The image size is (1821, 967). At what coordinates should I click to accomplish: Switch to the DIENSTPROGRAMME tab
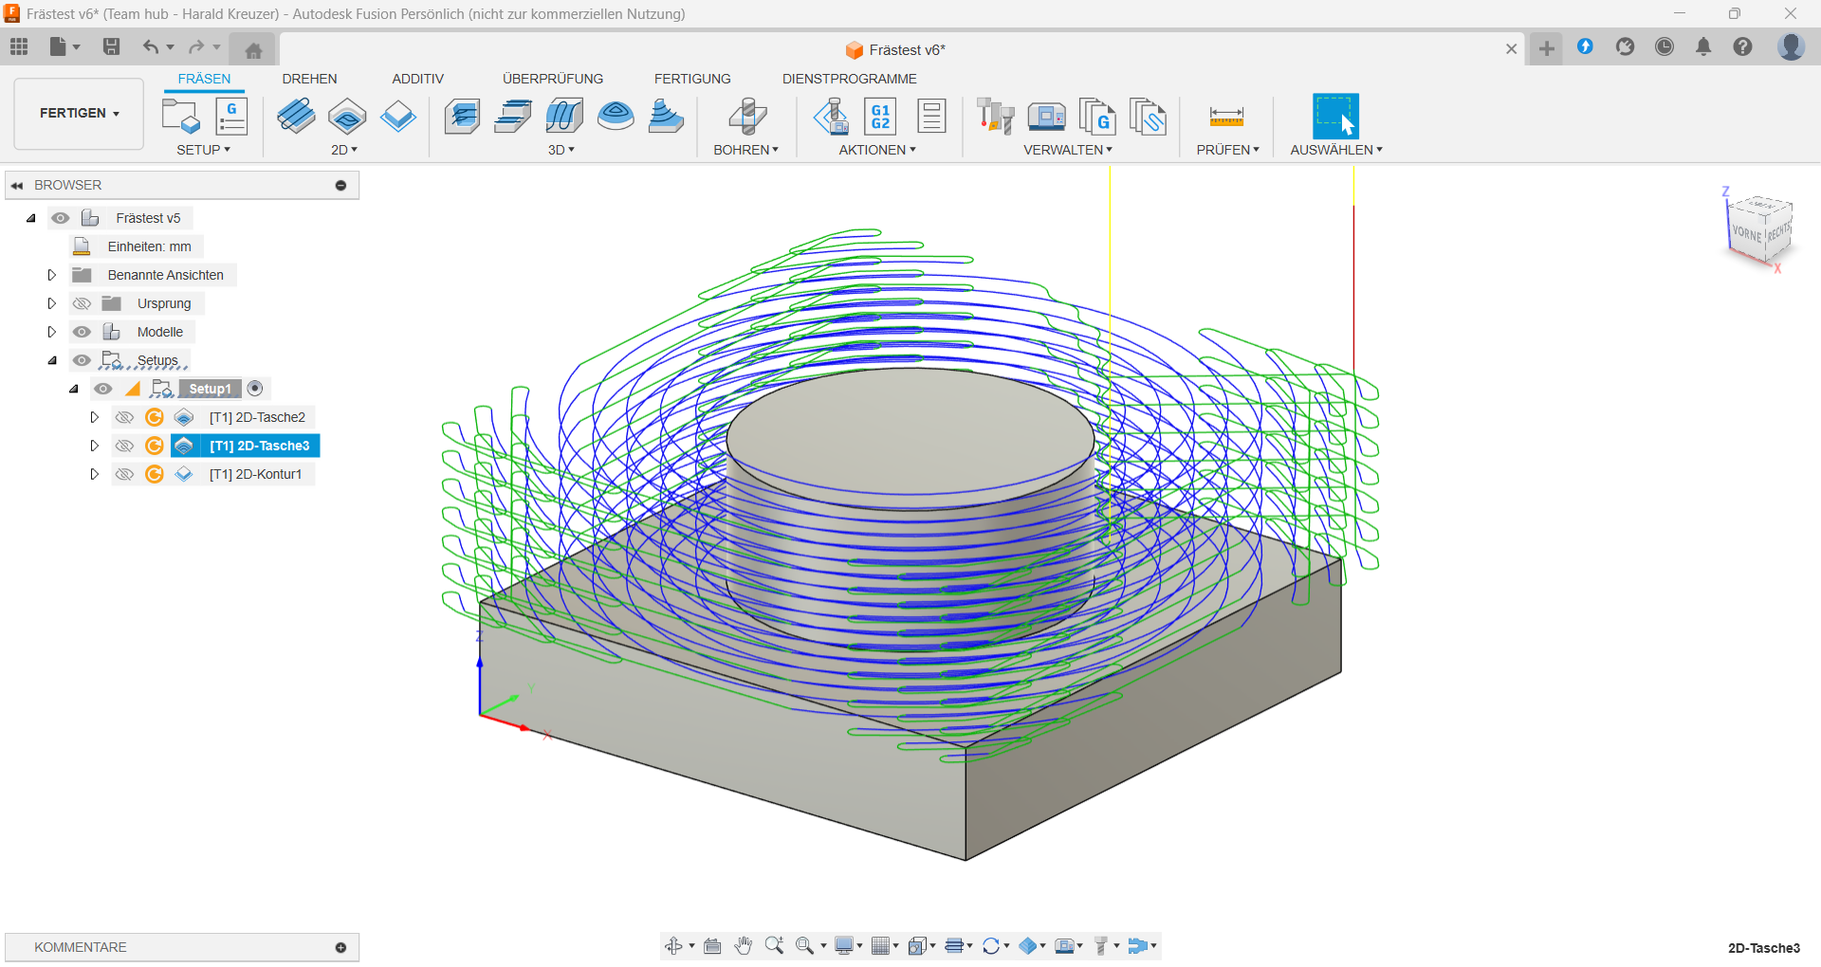849,79
